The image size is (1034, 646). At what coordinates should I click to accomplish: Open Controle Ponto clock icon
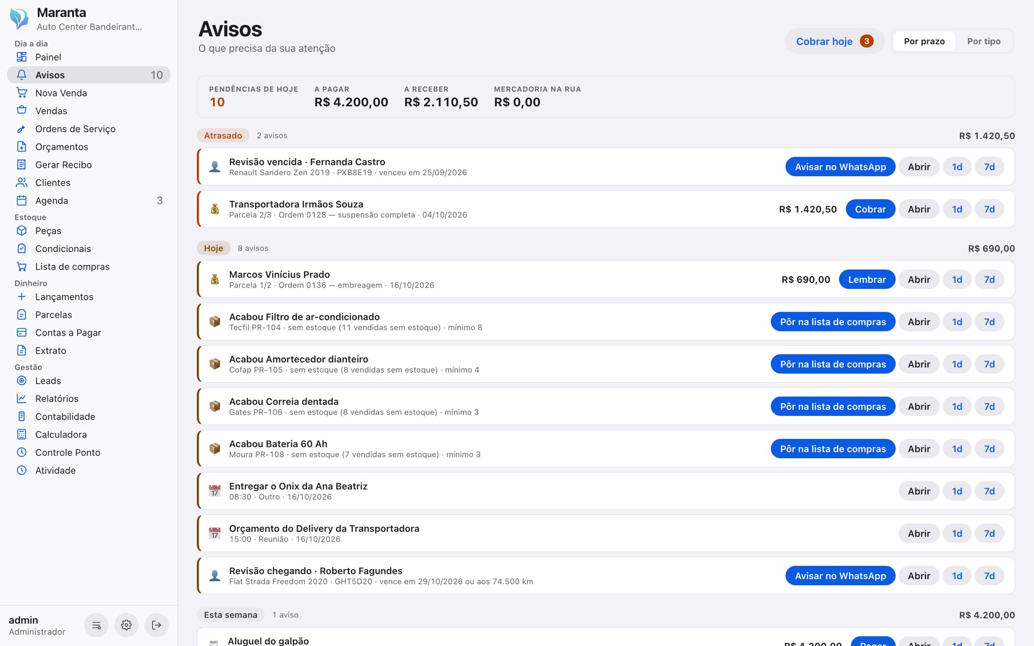click(x=21, y=452)
